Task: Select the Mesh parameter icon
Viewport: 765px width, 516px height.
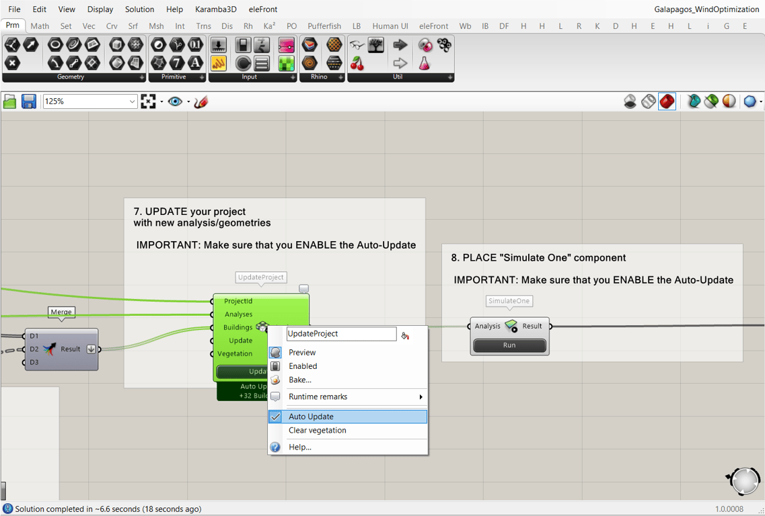Action: [x=135, y=45]
